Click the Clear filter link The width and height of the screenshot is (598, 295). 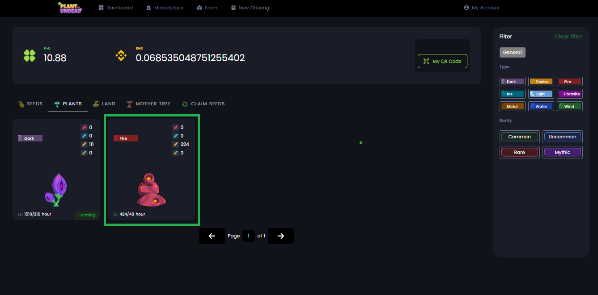[x=568, y=37]
